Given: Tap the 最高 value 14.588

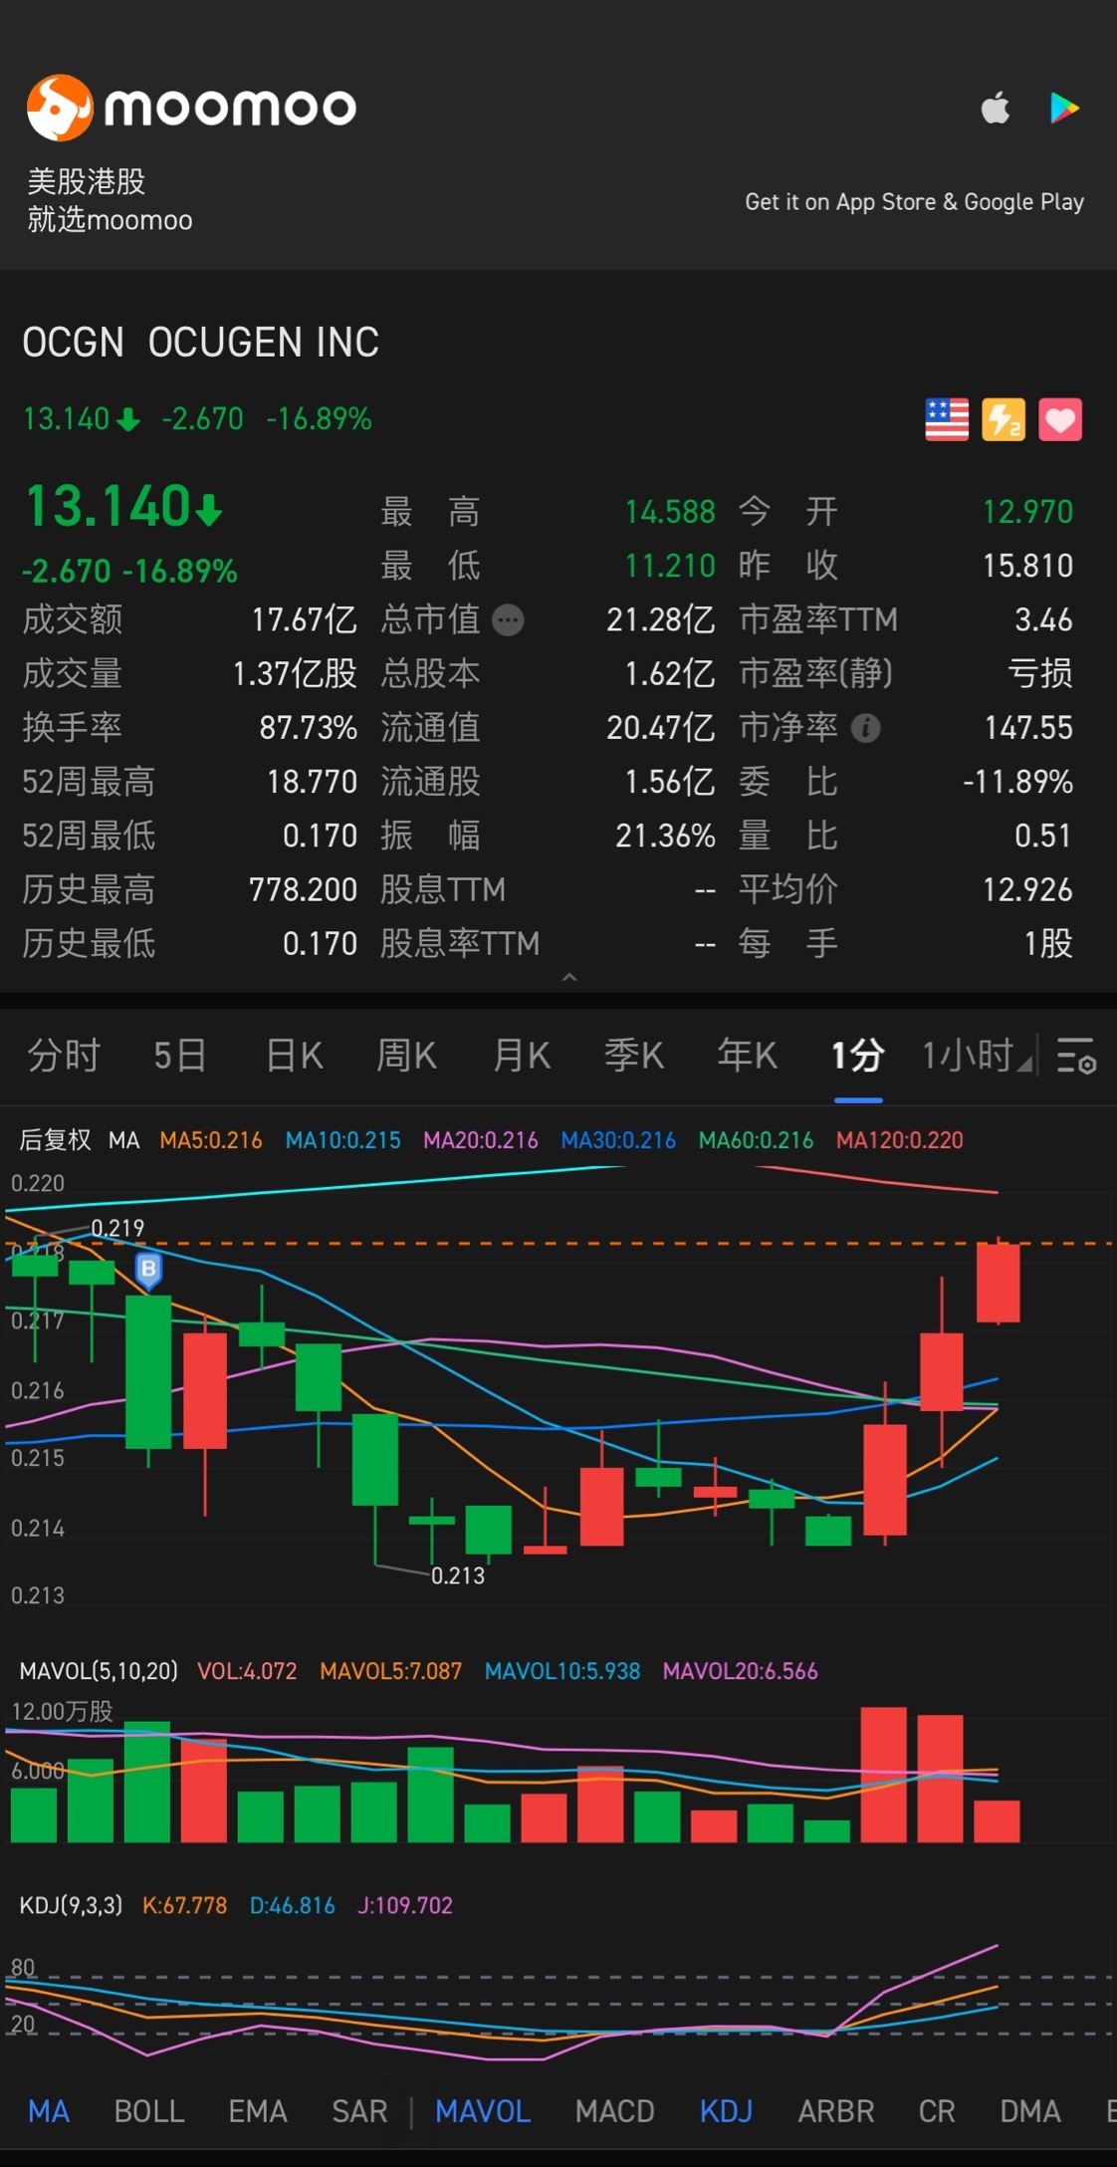Looking at the screenshot, I should click(670, 512).
